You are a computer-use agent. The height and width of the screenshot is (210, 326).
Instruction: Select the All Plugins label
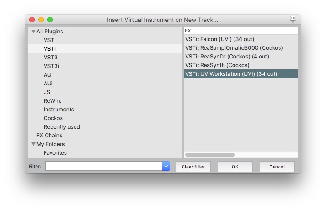pyautogui.click(x=50, y=31)
